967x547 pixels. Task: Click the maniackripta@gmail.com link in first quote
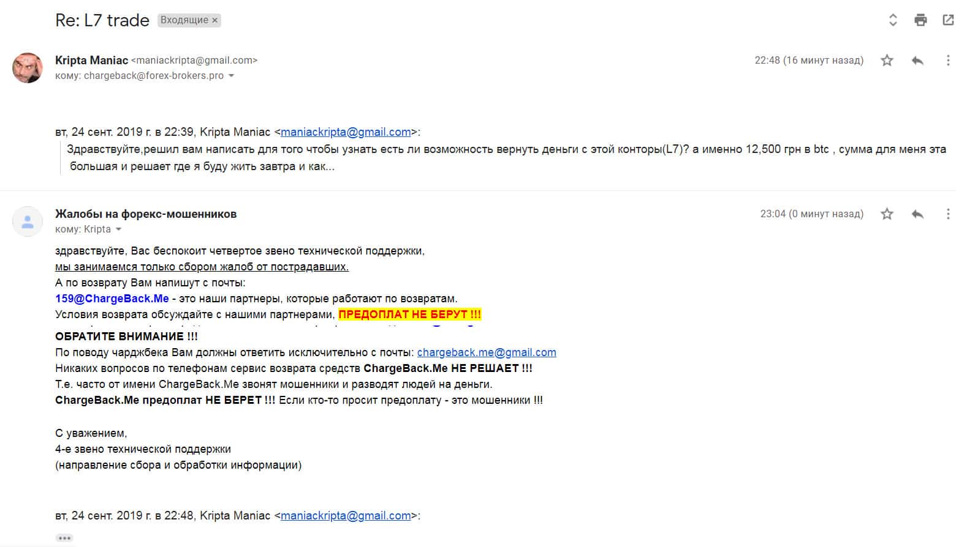tap(346, 132)
